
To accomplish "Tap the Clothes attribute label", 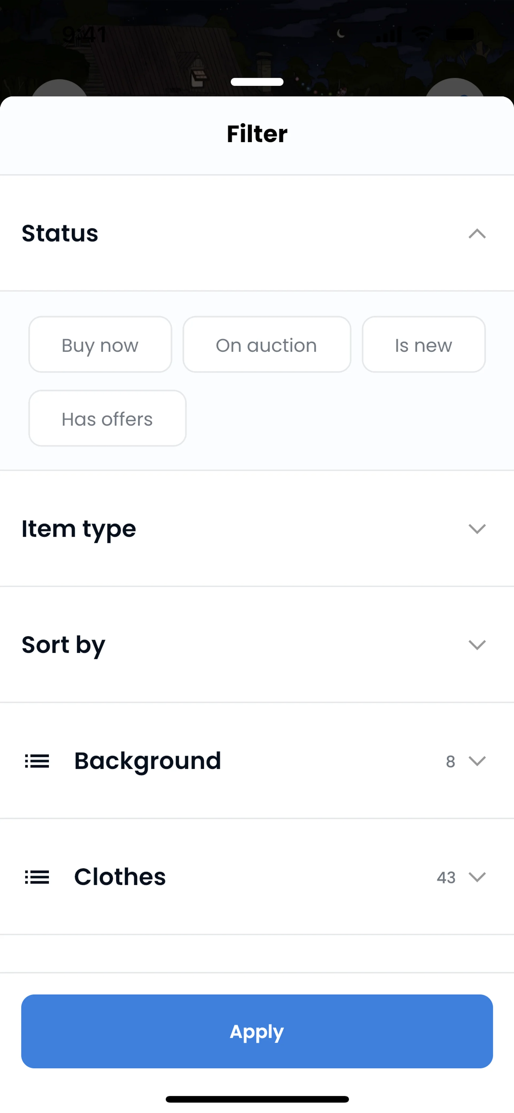I will 120,877.
